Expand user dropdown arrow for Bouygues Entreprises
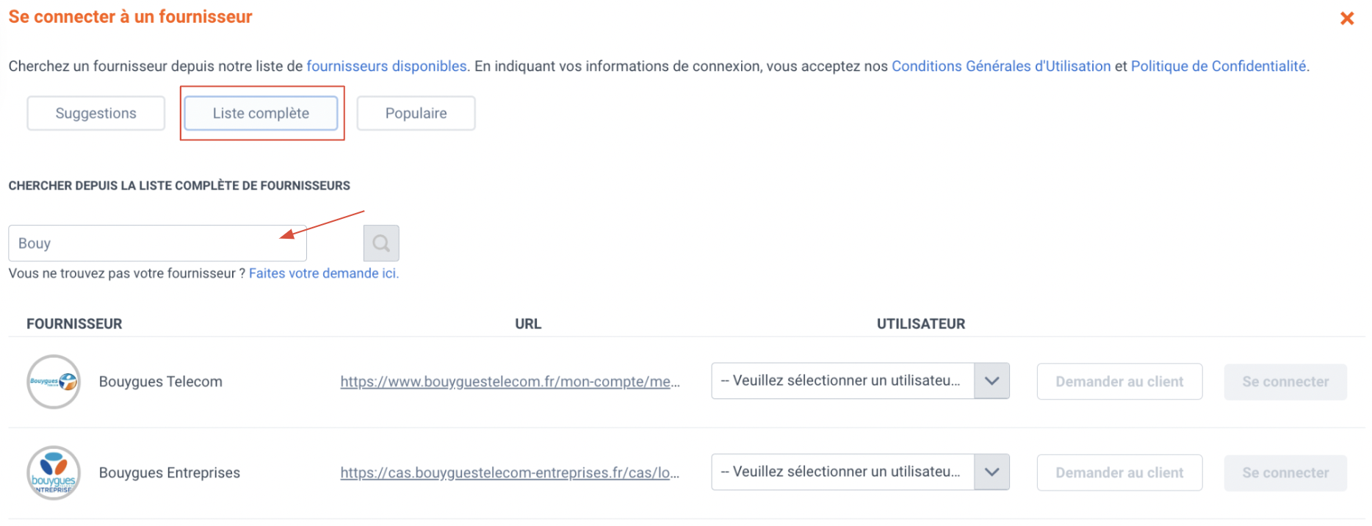This screenshot has height=526, width=1372. [992, 472]
